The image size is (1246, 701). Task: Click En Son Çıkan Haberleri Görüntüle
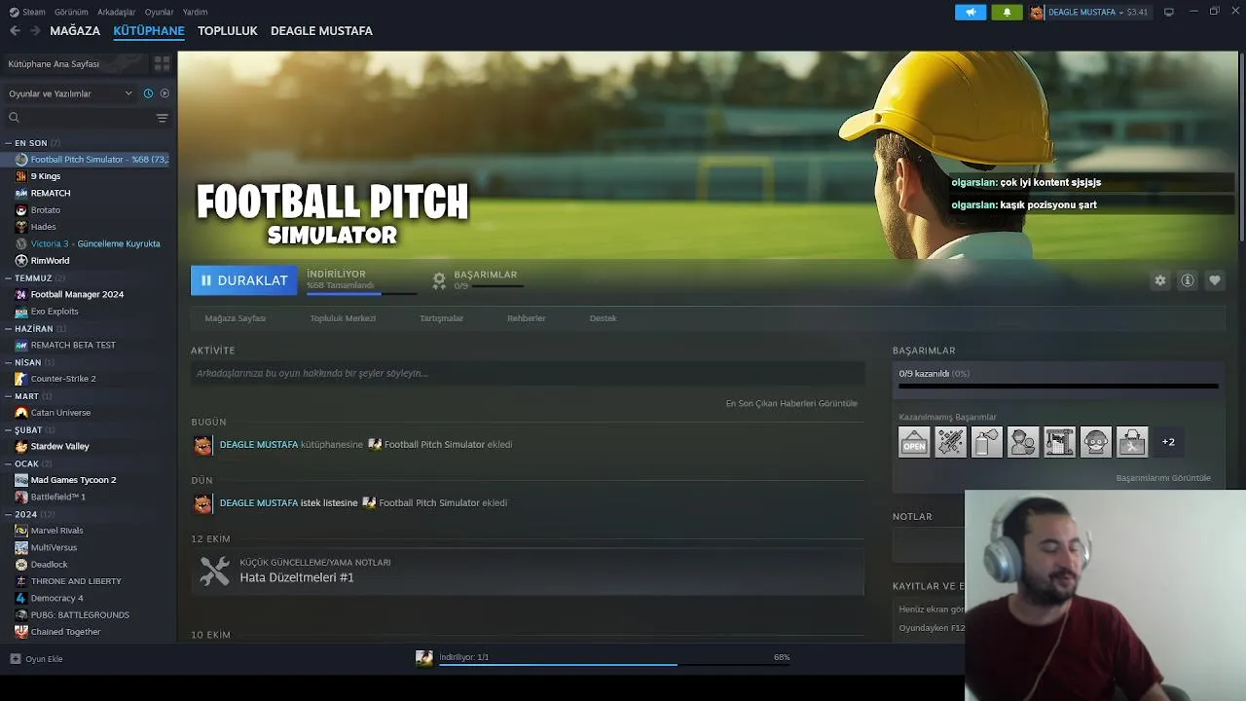pos(791,403)
